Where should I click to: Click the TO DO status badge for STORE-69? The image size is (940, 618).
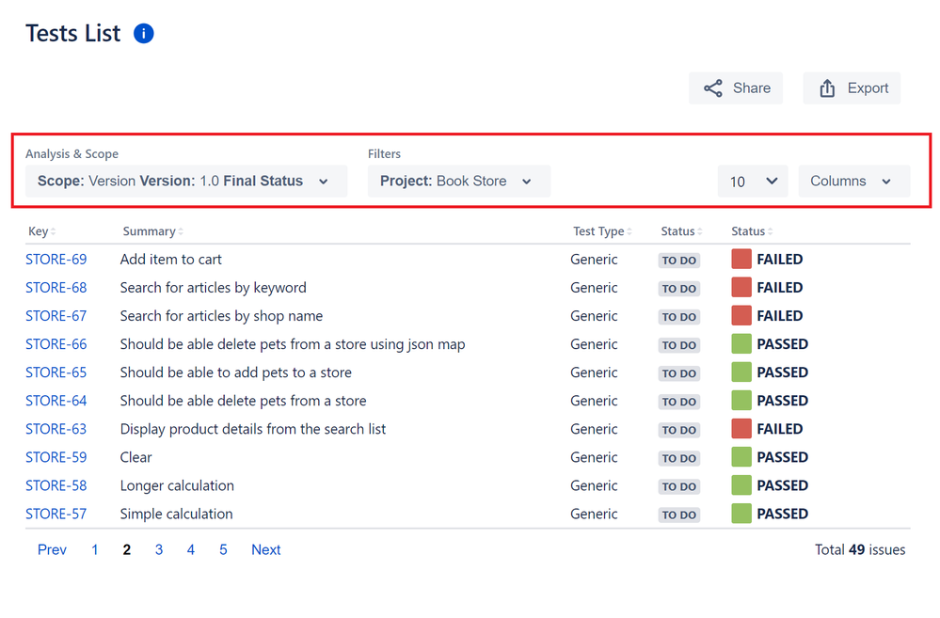click(678, 260)
